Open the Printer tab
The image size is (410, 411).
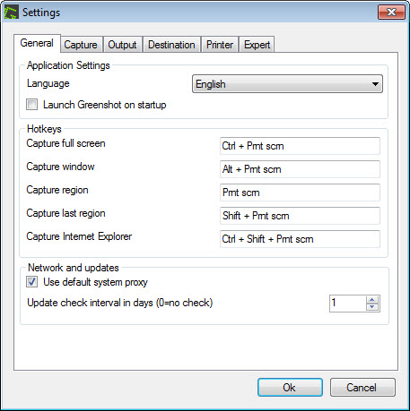coord(220,45)
